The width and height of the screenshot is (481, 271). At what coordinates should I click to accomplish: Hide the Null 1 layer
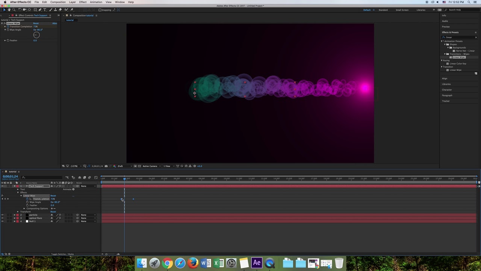coord(2,221)
